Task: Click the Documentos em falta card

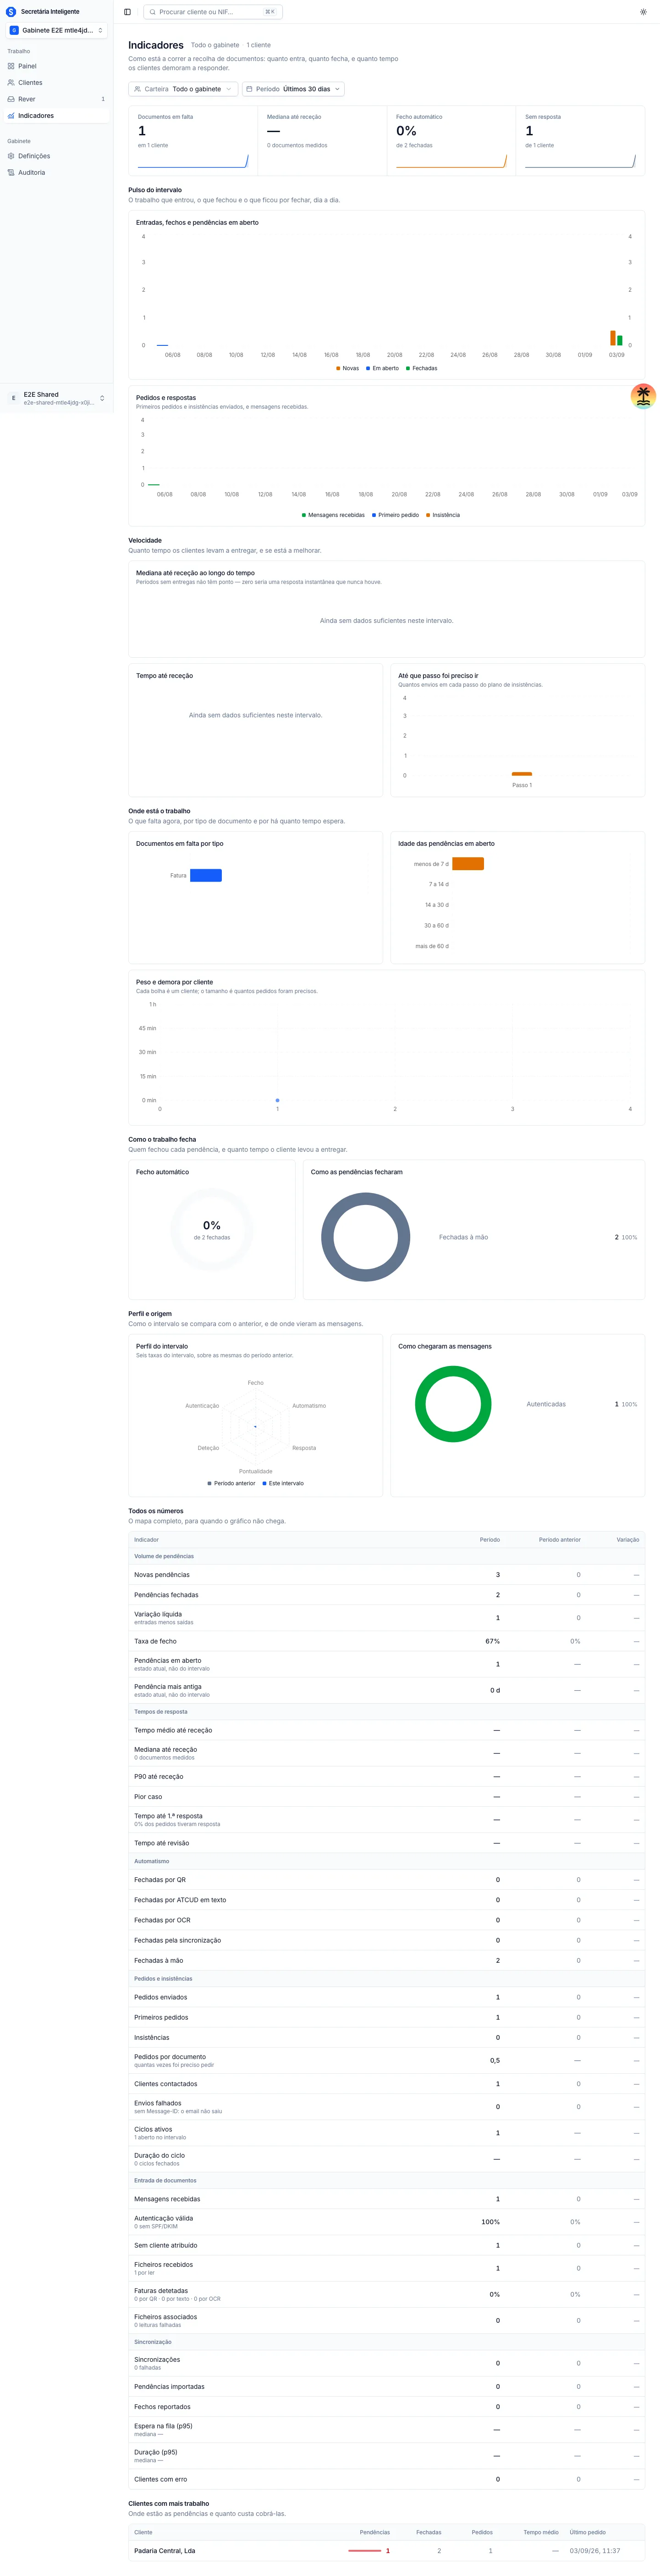Action: pyautogui.click(x=192, y=141)
